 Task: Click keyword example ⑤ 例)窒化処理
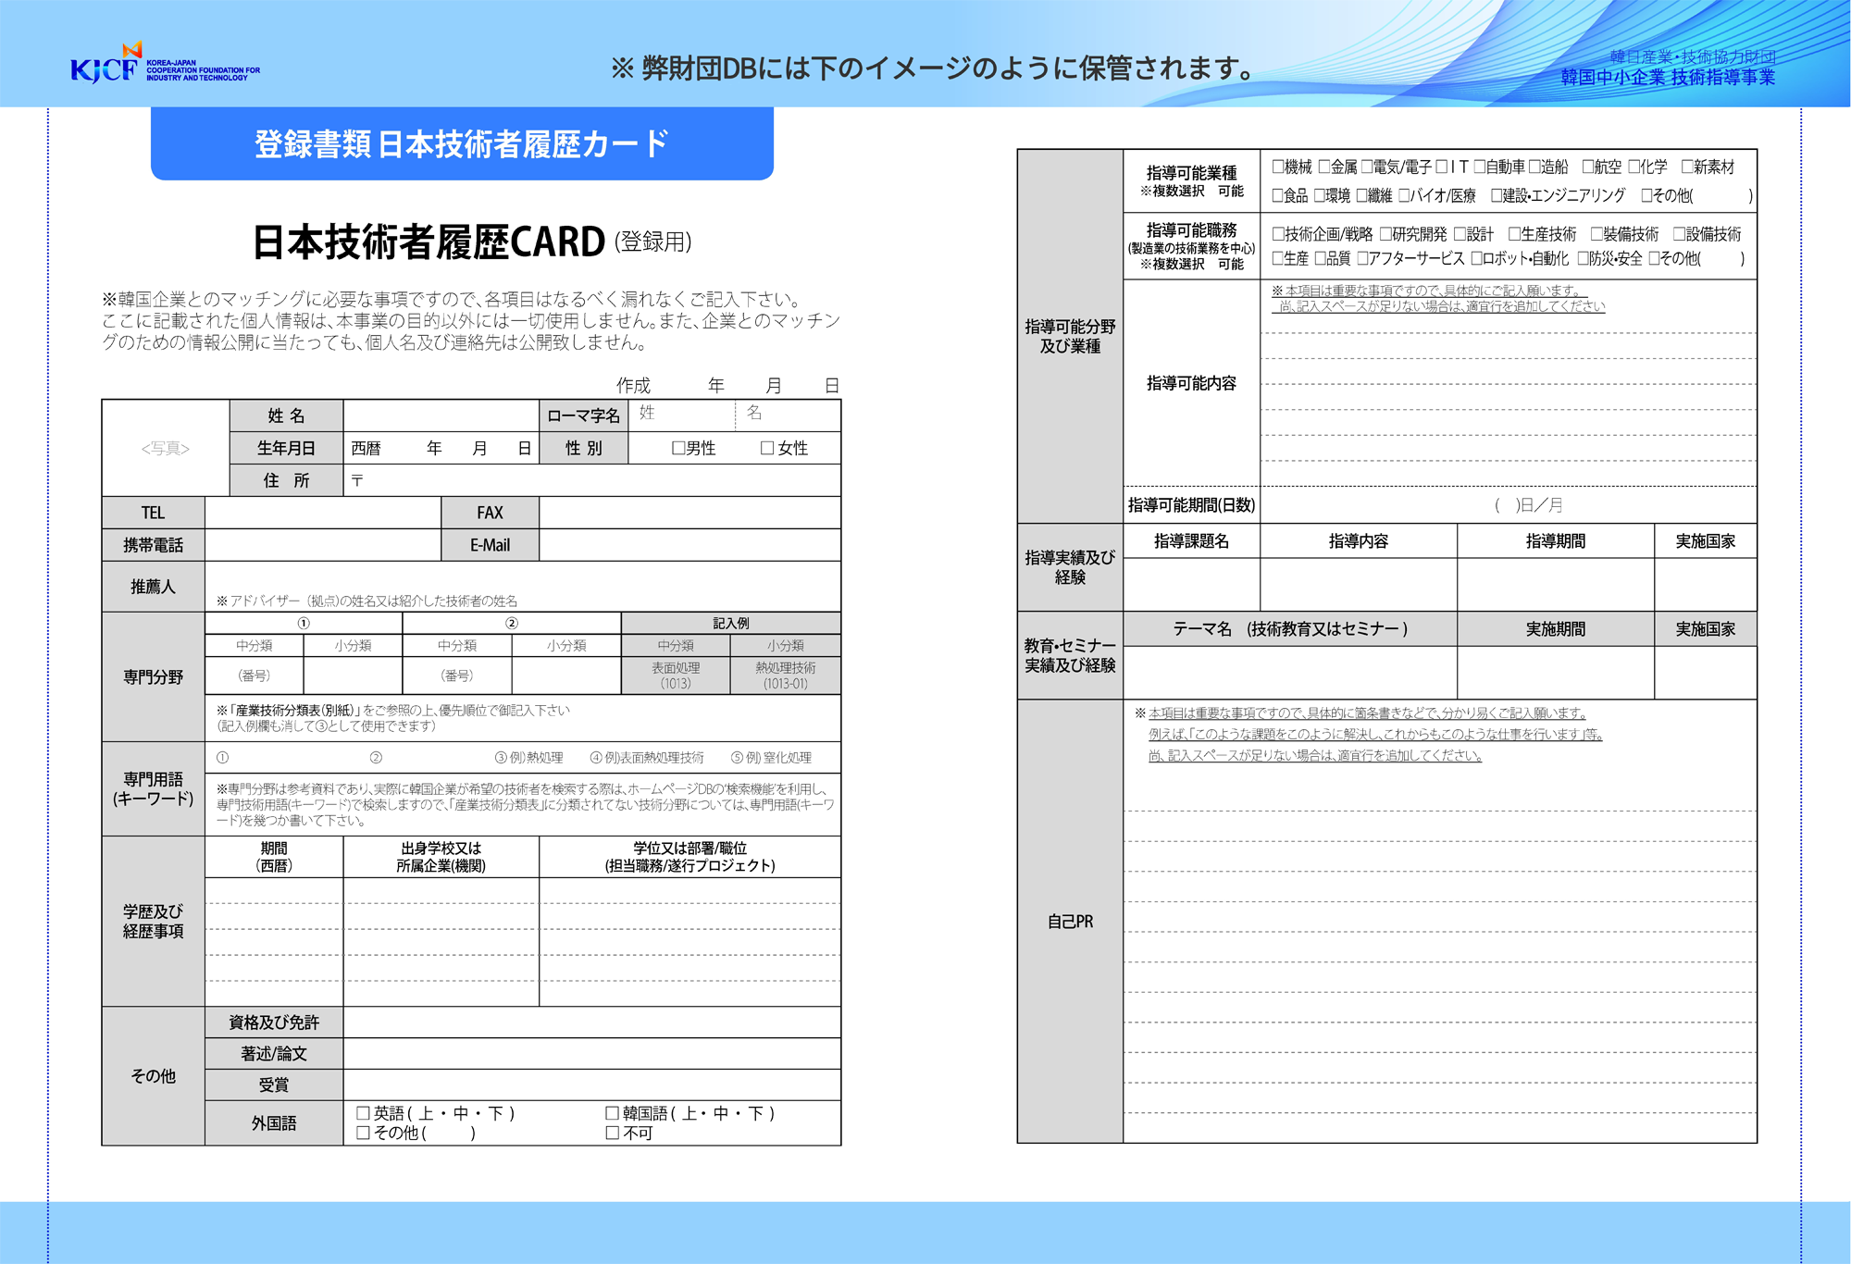pos(771,758)
